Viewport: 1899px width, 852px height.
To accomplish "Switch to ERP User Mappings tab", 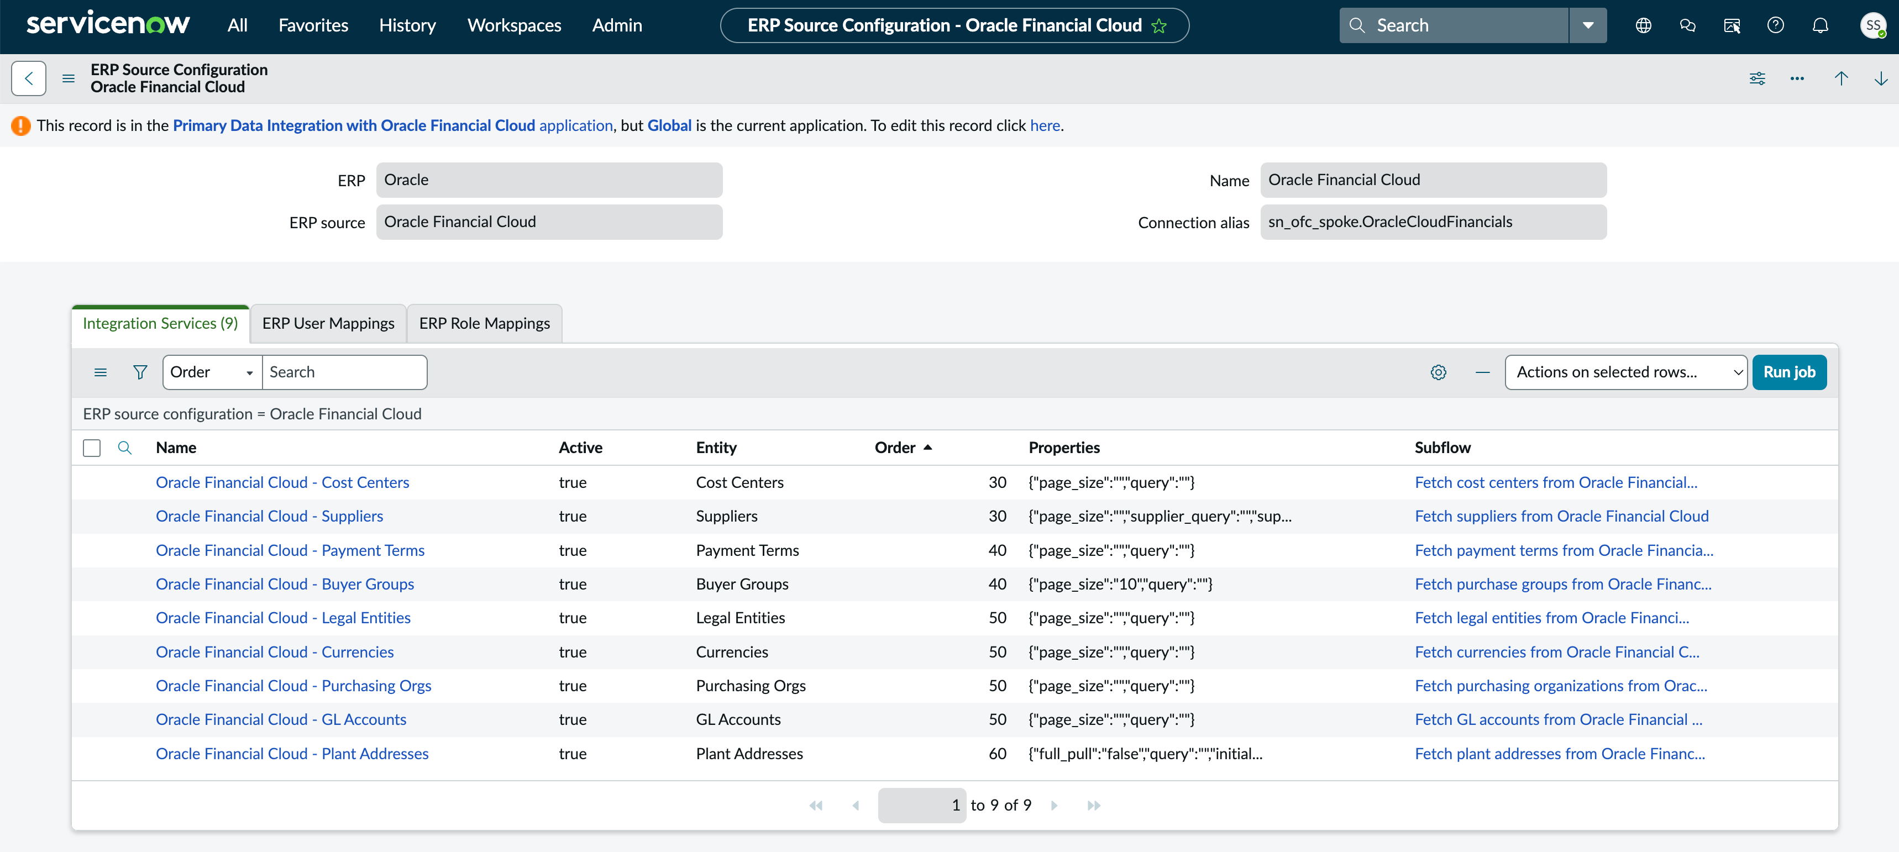I will coord(328,324).
